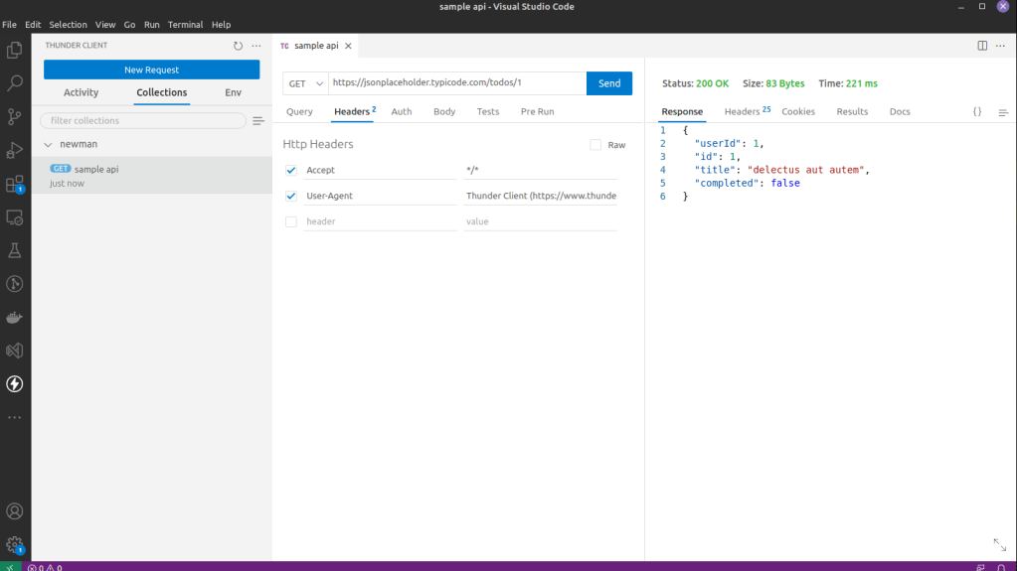Open the Thunder Client lightning icon in activity bar
This screenshot has width=1017, height=571.
click(15, 383)
